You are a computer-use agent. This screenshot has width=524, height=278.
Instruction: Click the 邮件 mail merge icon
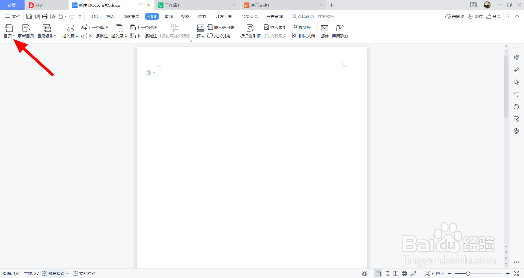324,31
